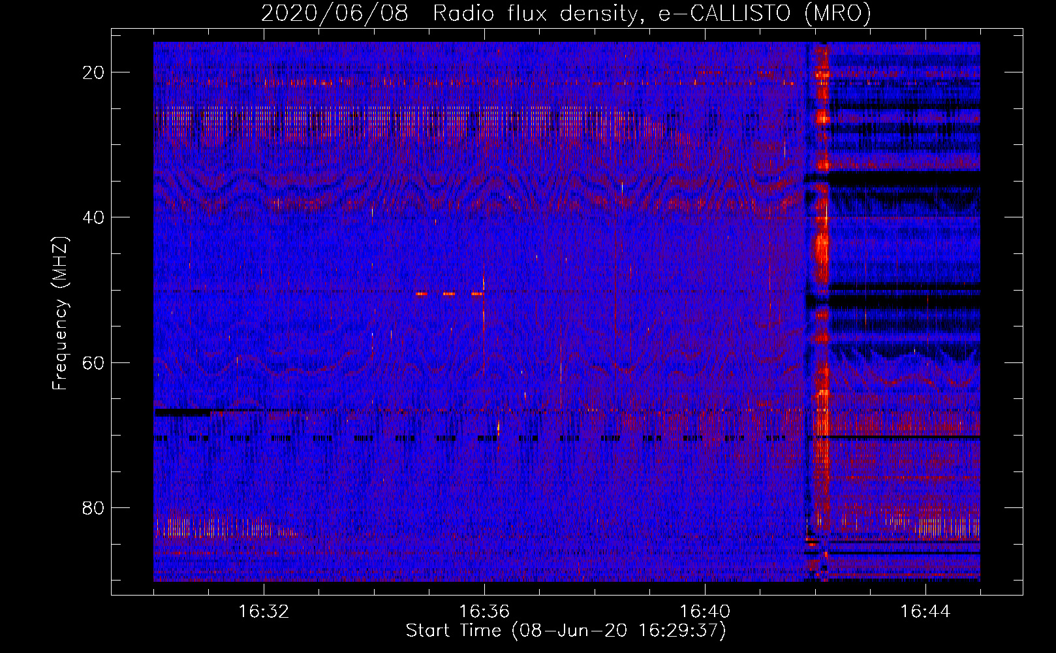Click the 20 MHz frequency tick label
1056x653 pixels.
[93, 72]
